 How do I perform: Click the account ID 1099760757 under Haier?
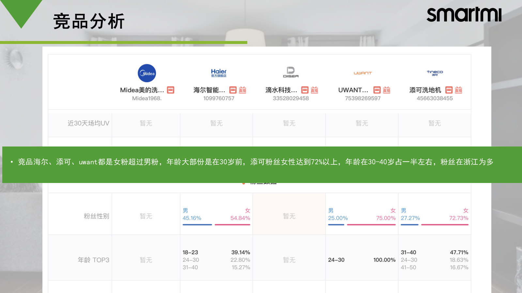219,98
